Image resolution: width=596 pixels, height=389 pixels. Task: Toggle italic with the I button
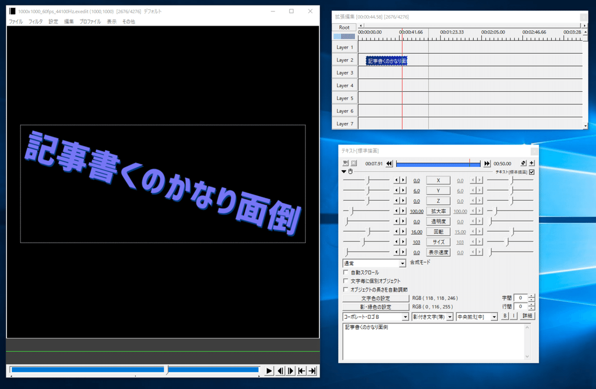tap(513, 316)
